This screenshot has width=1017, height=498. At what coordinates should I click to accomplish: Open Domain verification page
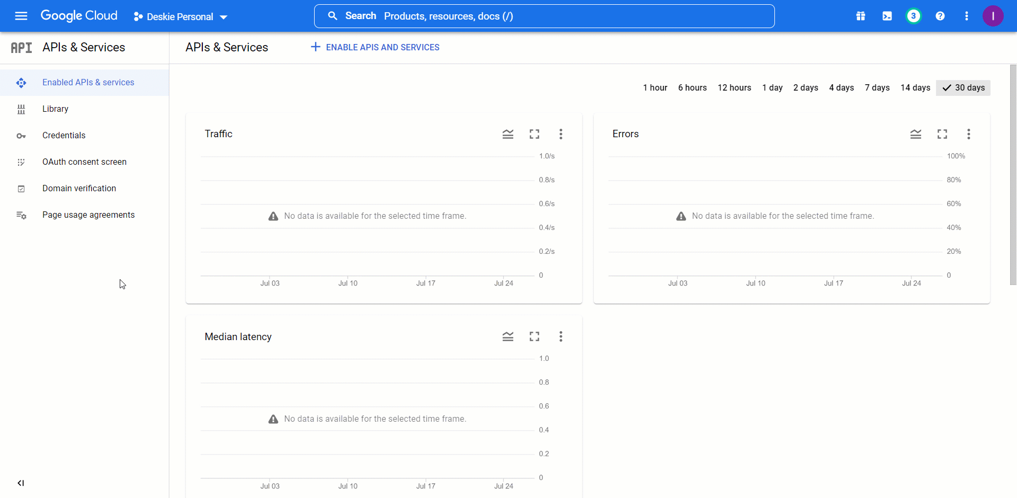coord(85,189)
